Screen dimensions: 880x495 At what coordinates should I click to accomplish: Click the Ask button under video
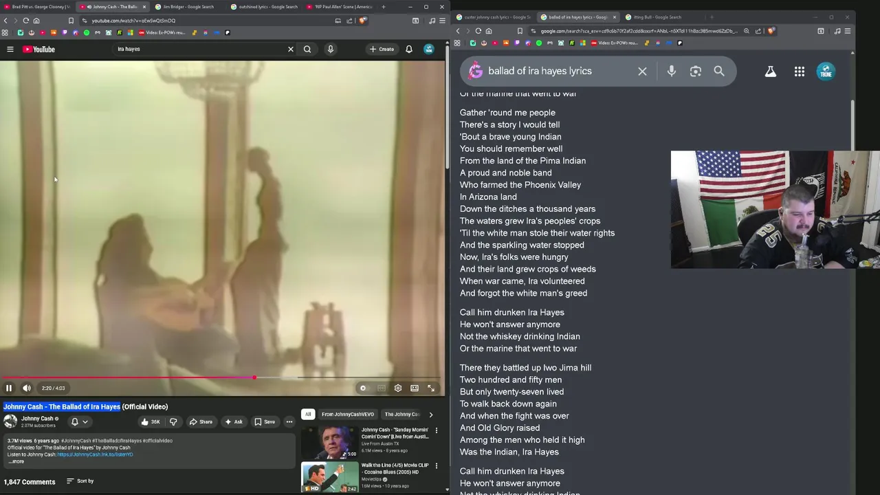click(x=234, y=422)
